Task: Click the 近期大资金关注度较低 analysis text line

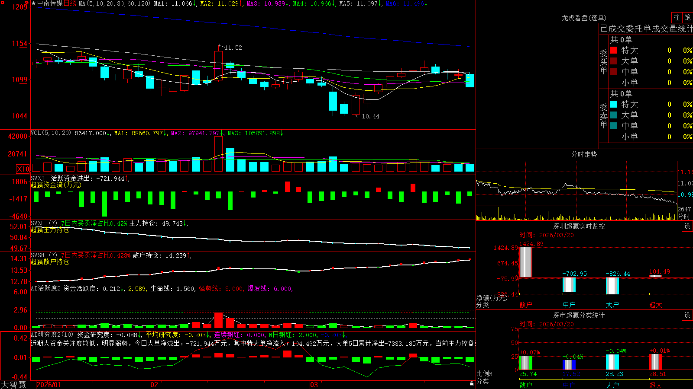Action: tap(253, 343)
